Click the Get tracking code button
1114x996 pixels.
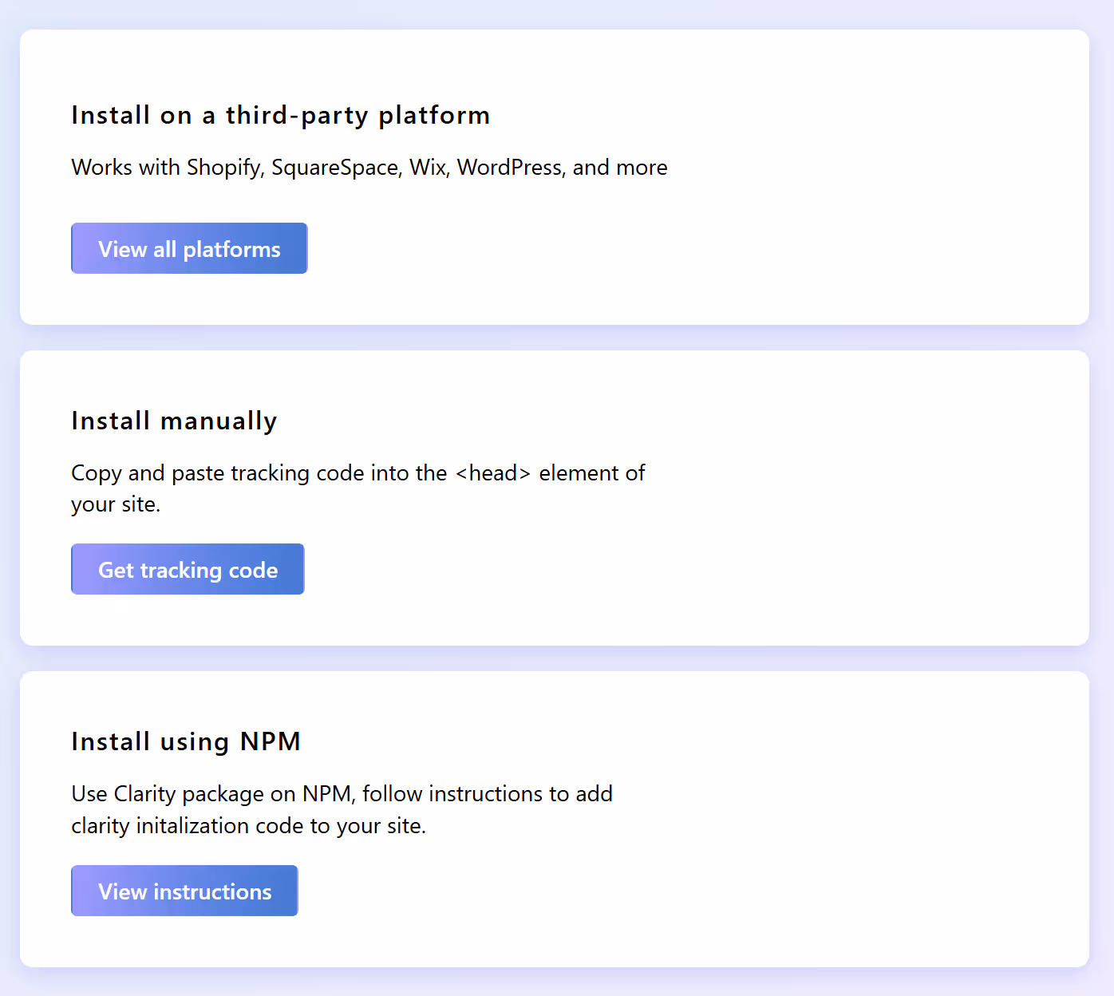coord(187,569)
